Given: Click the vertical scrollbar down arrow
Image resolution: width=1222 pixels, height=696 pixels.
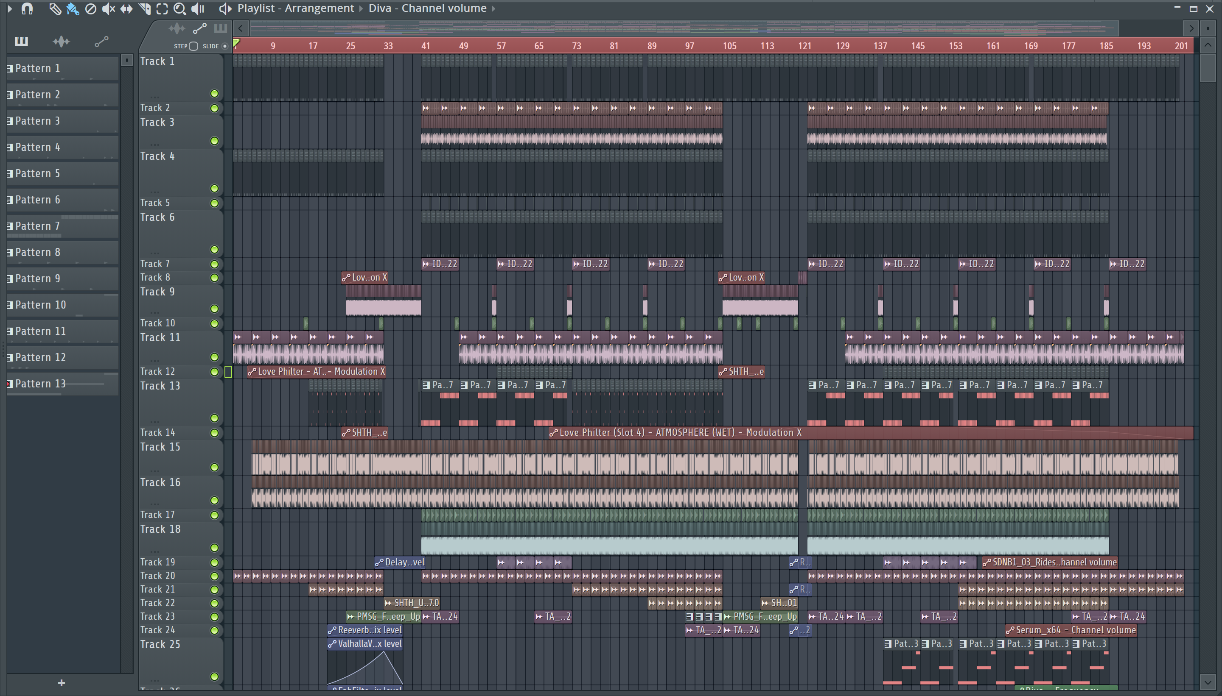Looking at the screenshot, I should pos(1208,682).
